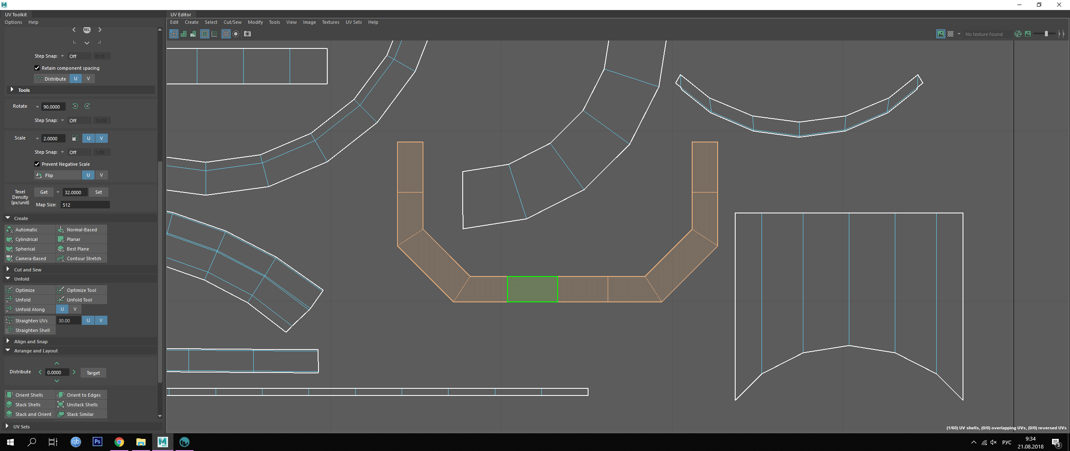Open Maya from the Windows taskbar

pos(163,442)
